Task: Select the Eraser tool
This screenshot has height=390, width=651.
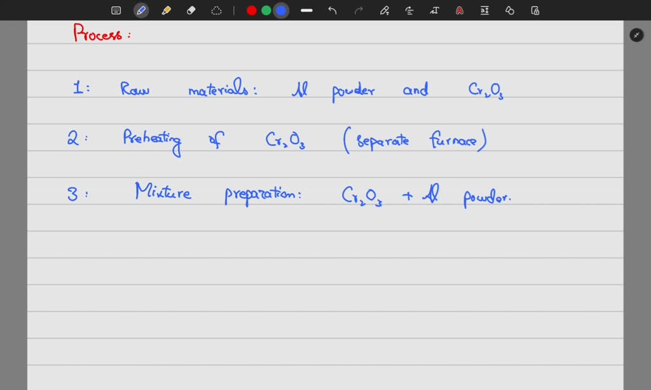Action: 191,10
